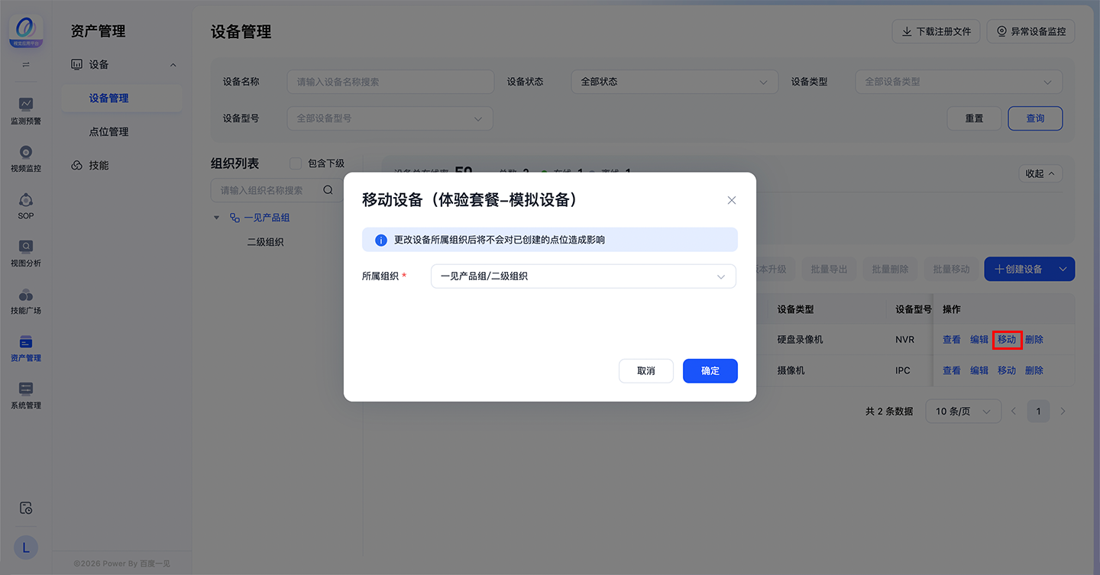1100x575 pixels.
Task: Click the IPC device model cell
Action: click(903, 370)
